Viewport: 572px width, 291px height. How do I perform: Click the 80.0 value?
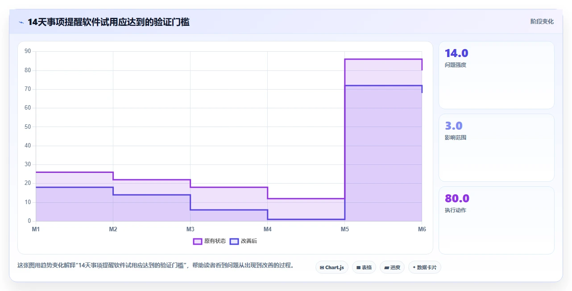(457, 199)
